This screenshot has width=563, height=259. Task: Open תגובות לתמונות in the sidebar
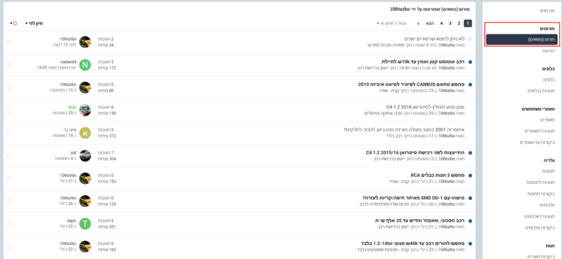click(541, 182)
